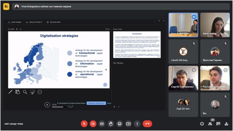Select Сергій Степаненко's video tile
Image resolution: width=233 pixels, height=131 pixels.
coord(183,78)
